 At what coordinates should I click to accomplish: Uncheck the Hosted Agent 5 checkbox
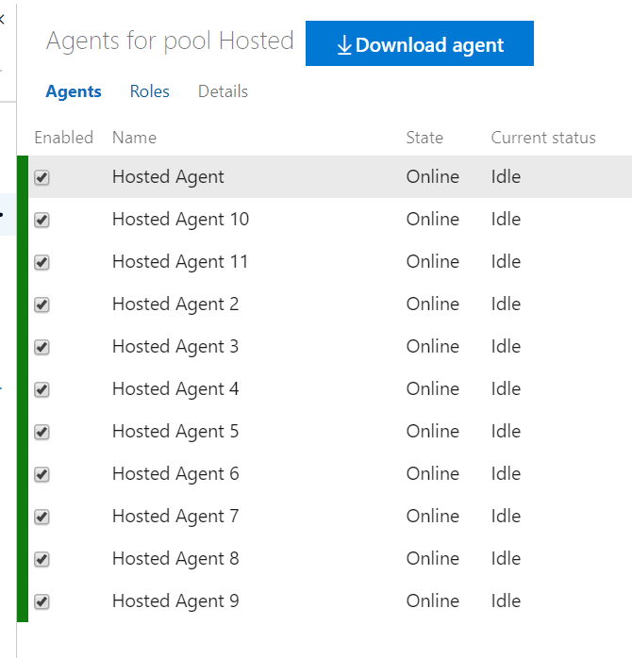(x=42, y=432)
